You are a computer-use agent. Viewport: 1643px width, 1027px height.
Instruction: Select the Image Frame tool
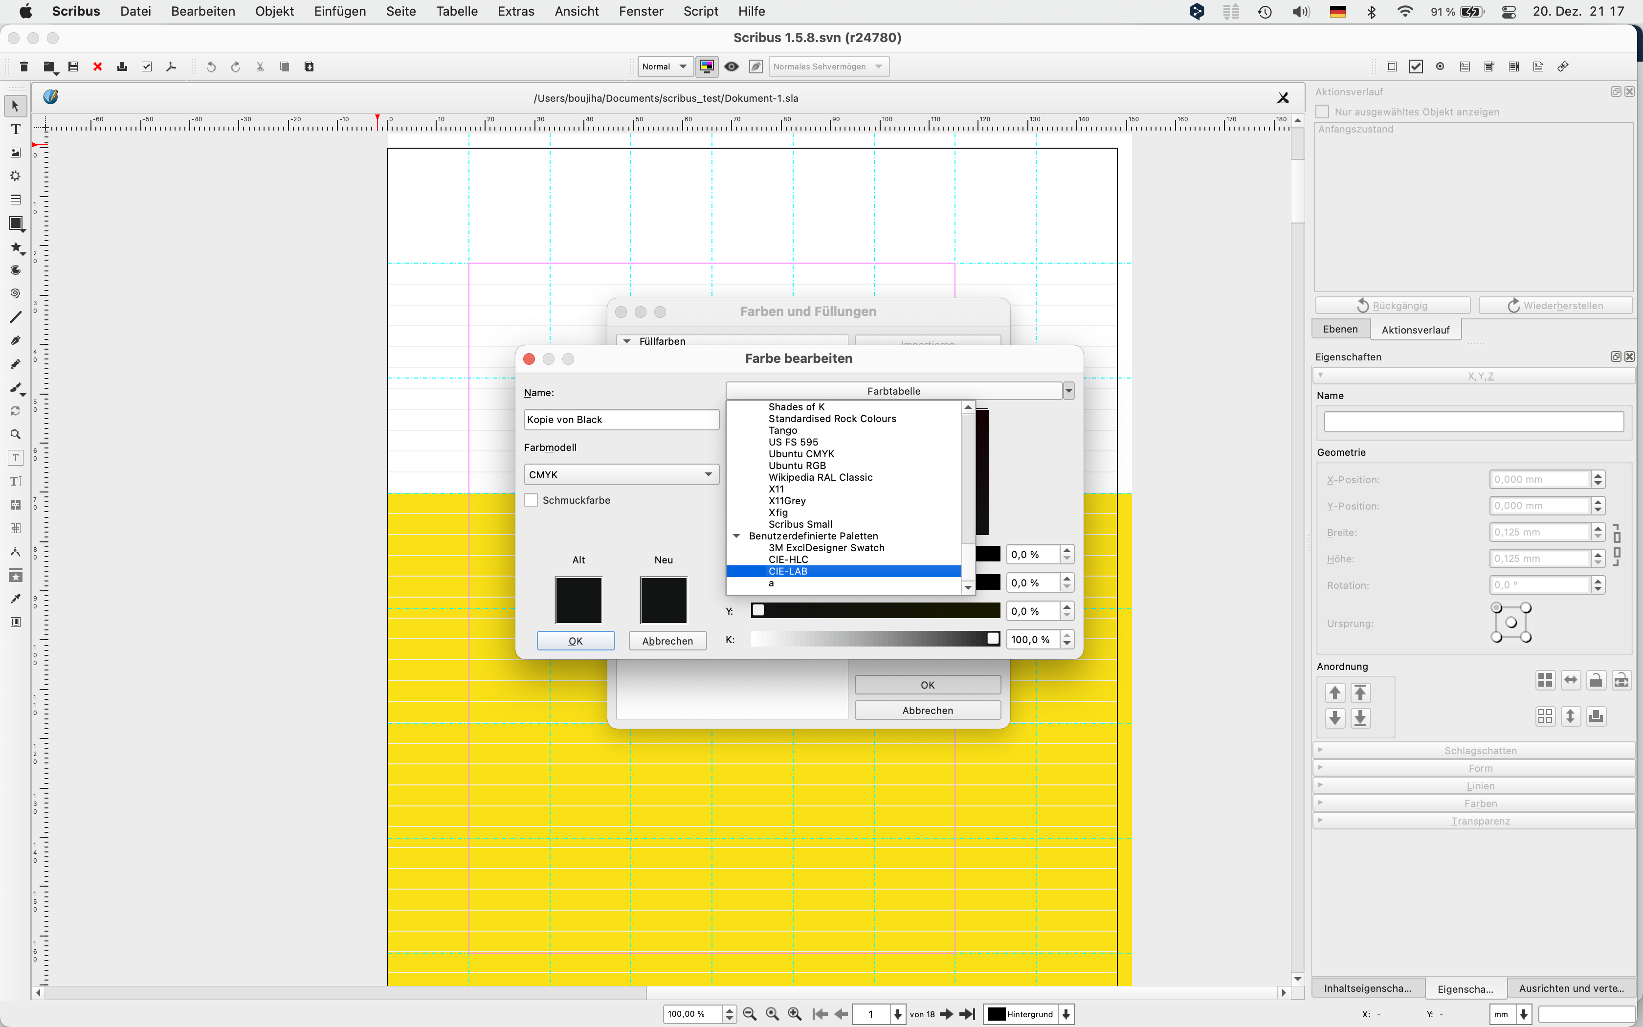coord(15,153)
